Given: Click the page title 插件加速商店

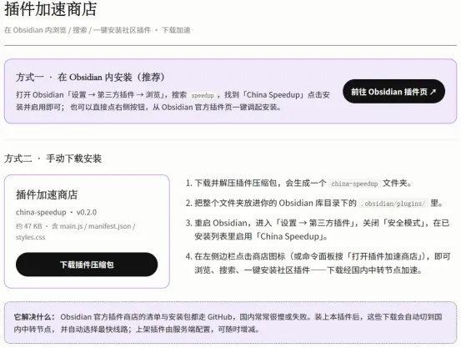Looking at the screenshot, I should point(51,9).
